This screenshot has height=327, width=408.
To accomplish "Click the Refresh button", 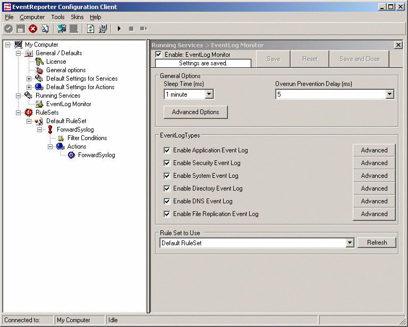I will [377, 243].
